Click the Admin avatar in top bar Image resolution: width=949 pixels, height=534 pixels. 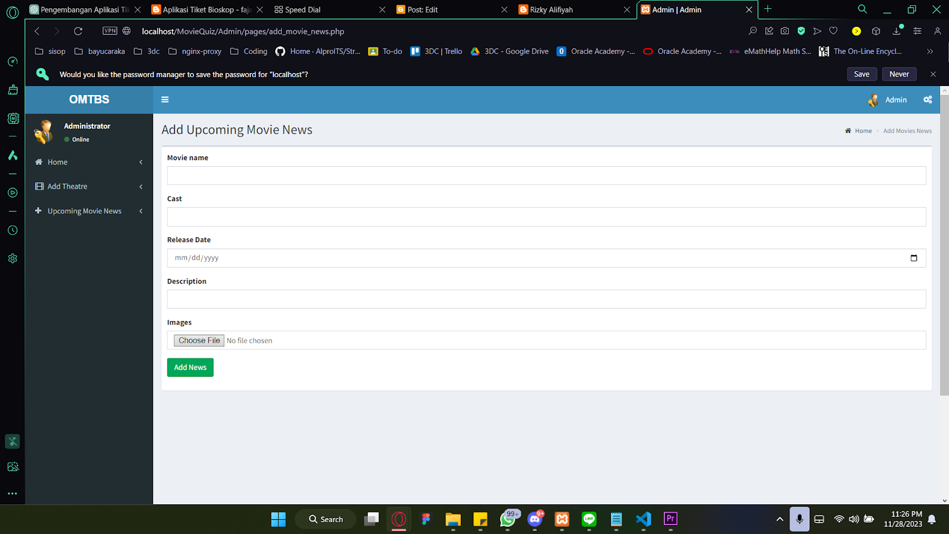point(873,100)
